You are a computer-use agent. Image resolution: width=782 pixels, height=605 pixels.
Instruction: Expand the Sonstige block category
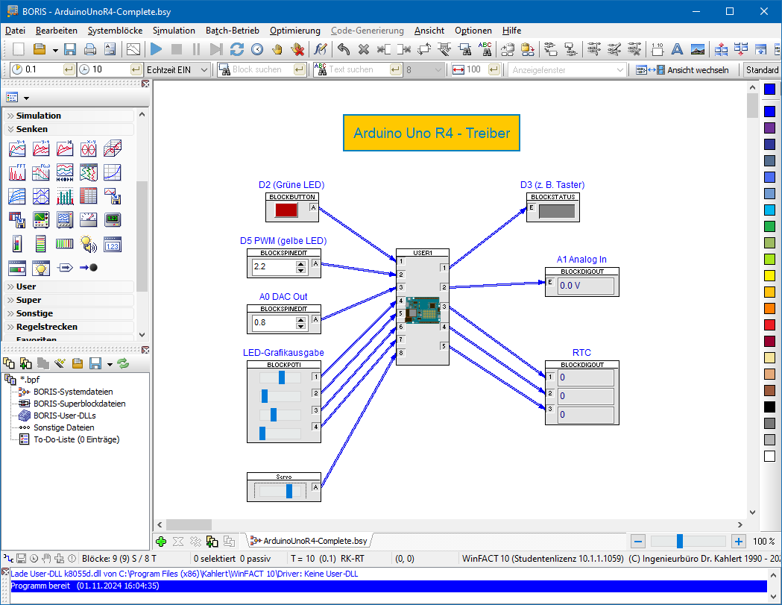pyautogui.click(x=69, y=313)
